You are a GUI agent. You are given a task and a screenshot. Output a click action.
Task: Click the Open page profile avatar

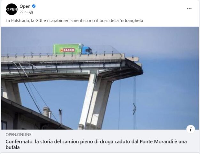12,9
